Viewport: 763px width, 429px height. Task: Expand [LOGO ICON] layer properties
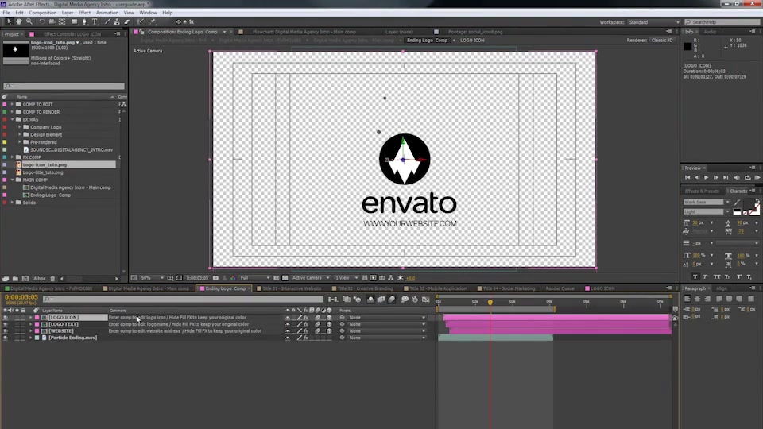click(31, 318)
